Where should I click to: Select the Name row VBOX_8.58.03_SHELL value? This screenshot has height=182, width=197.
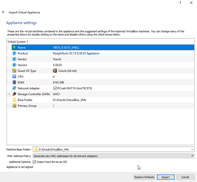[x=66, y=48]
